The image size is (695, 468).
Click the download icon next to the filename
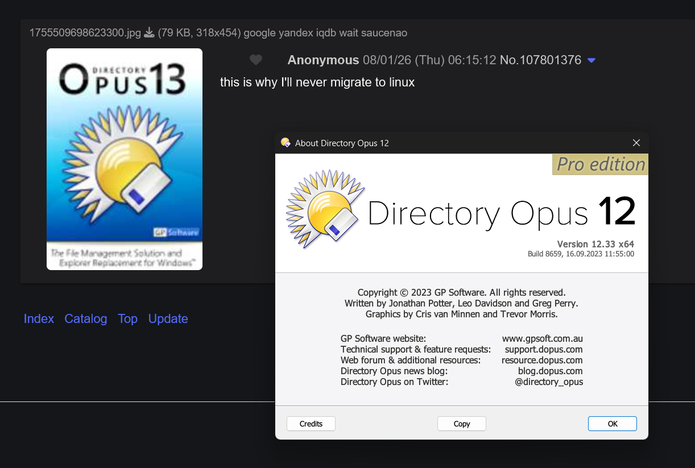pyautogui.click(x=149, y=33)
